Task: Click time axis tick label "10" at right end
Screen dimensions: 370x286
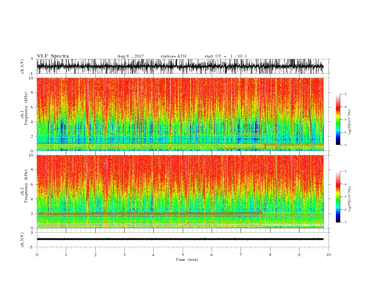Action: [328, 255]
